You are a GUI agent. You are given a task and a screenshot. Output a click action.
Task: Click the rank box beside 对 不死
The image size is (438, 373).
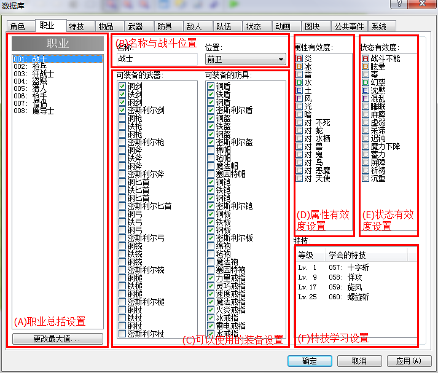[x=299, y=122]
